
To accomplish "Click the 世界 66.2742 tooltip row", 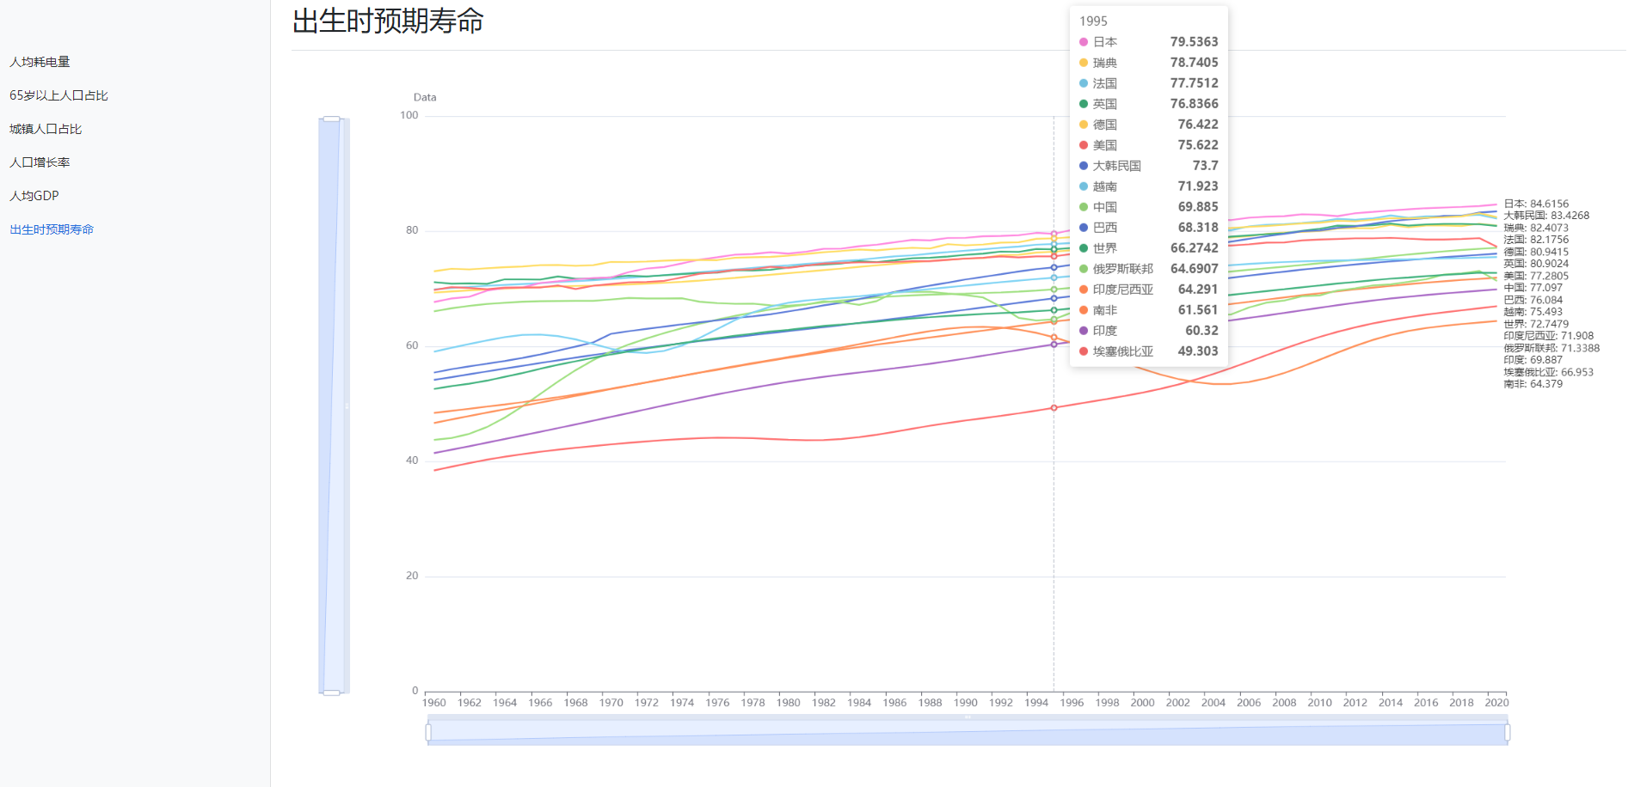I will (x=1149, y=248).
